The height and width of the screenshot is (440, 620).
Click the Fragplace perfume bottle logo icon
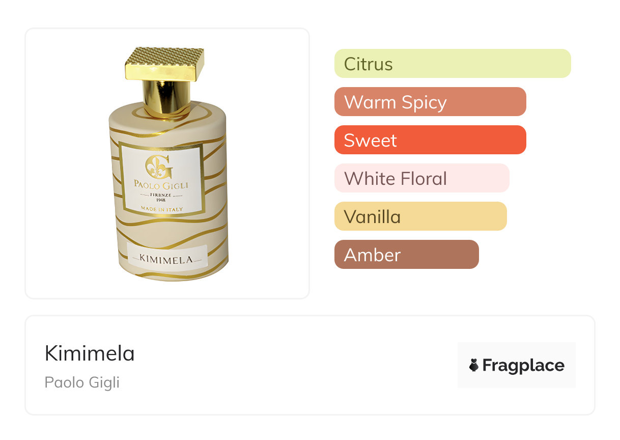[x=474, y=365]
